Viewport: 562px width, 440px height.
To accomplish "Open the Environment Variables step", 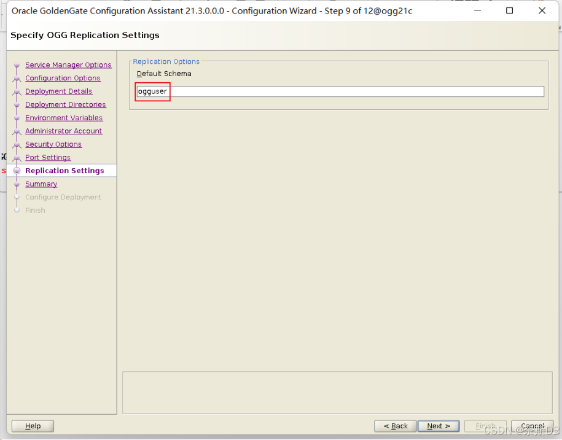I will pyautogui.click(x=64, y=118).
